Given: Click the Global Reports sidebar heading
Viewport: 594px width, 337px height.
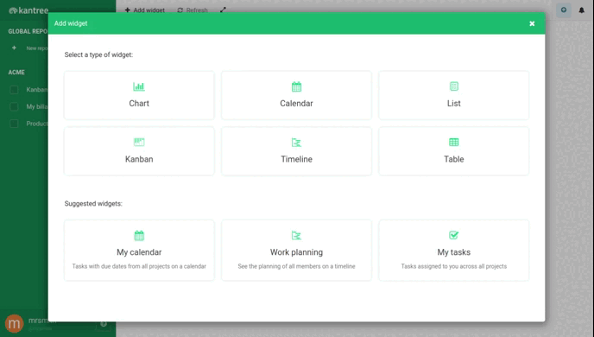Looking at the screenshot, I should point(28,31).
